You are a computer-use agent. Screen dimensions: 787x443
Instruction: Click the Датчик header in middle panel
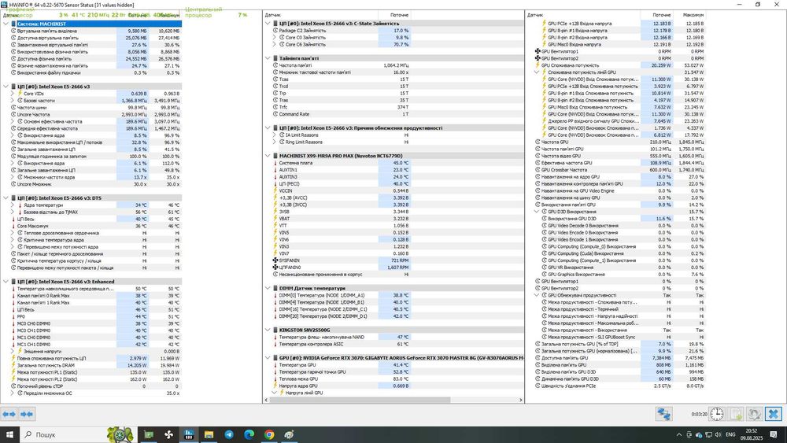click(273, 15)
